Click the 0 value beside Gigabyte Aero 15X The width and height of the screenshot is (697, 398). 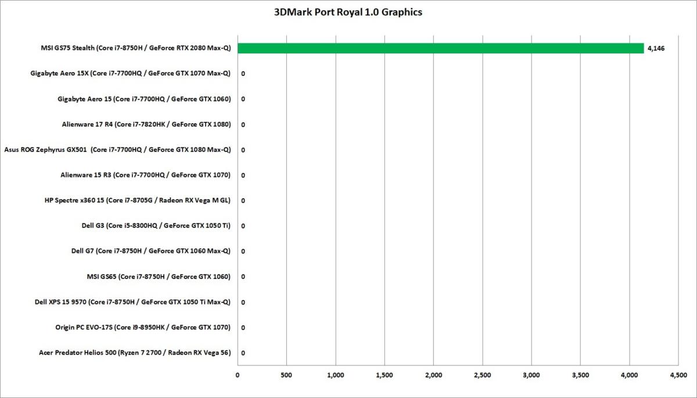click(x=243, y=74)
